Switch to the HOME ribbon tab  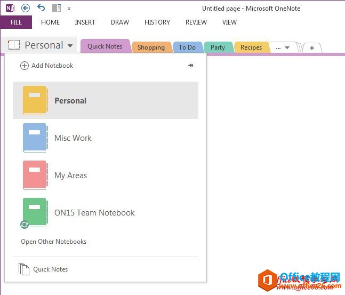pyautogui.click(x=50, y=22)
